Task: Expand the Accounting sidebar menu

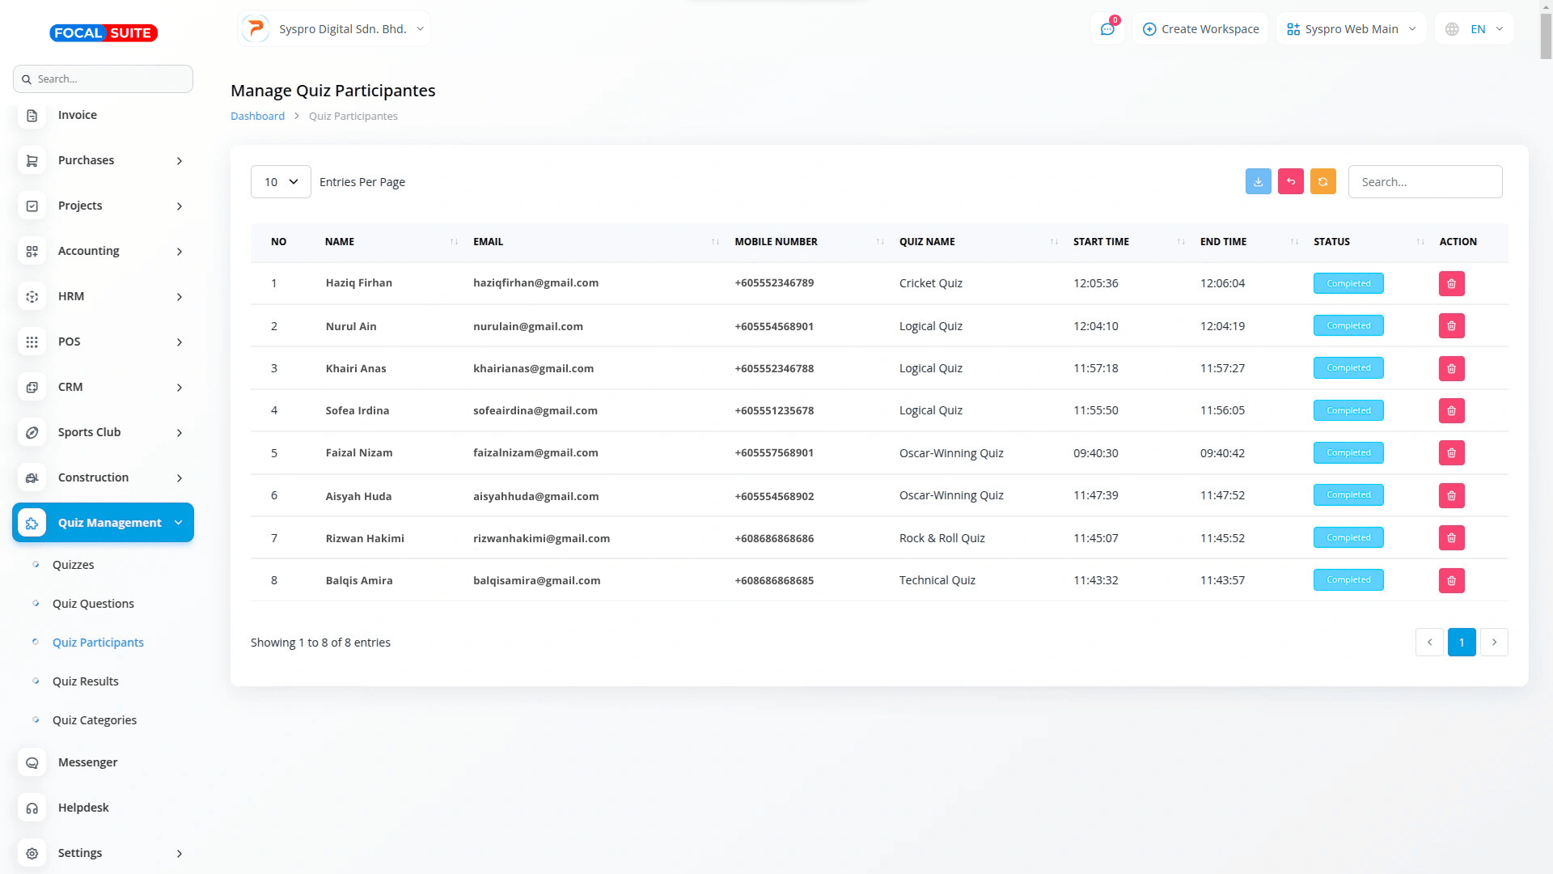Action: click(x=103, y=251)
